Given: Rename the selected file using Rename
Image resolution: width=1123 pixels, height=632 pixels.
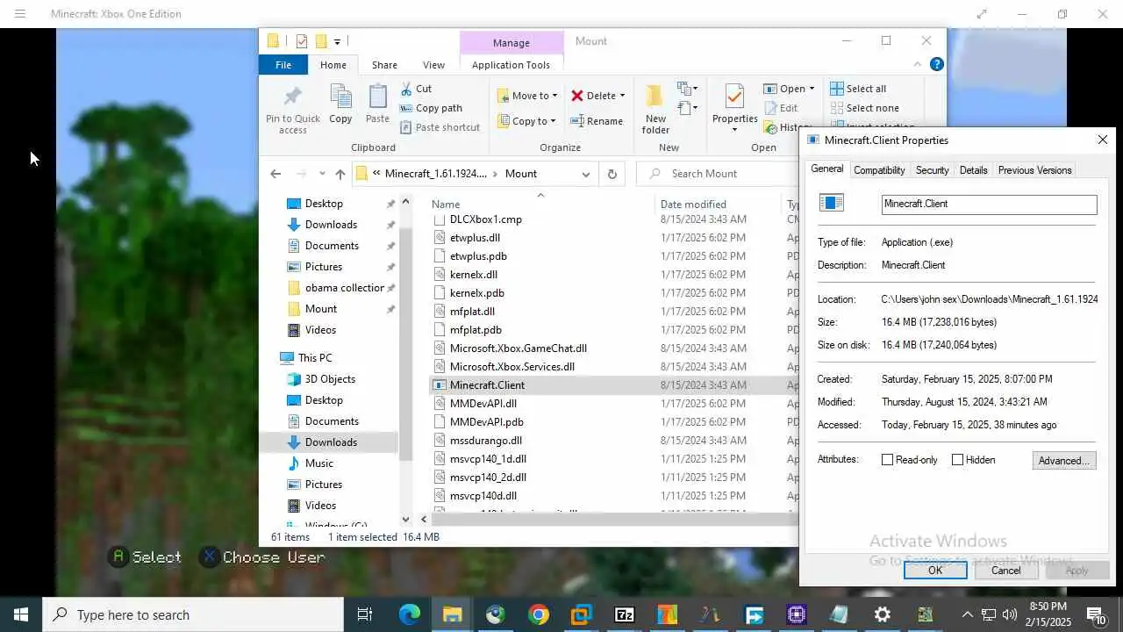Looking at the screenshot, I should [x=597, y=121].
